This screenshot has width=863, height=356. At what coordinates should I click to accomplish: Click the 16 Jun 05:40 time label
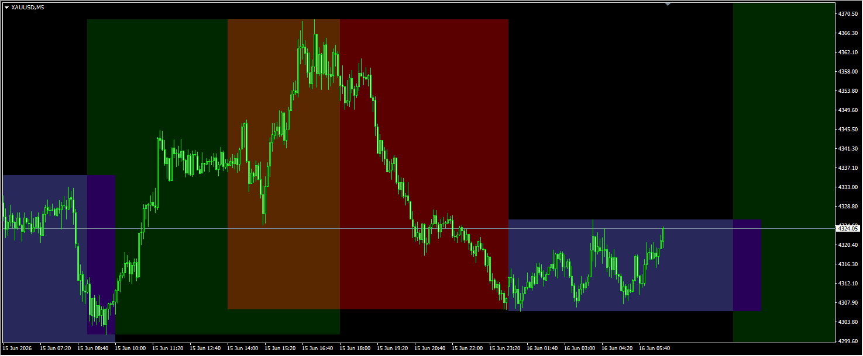654,348
